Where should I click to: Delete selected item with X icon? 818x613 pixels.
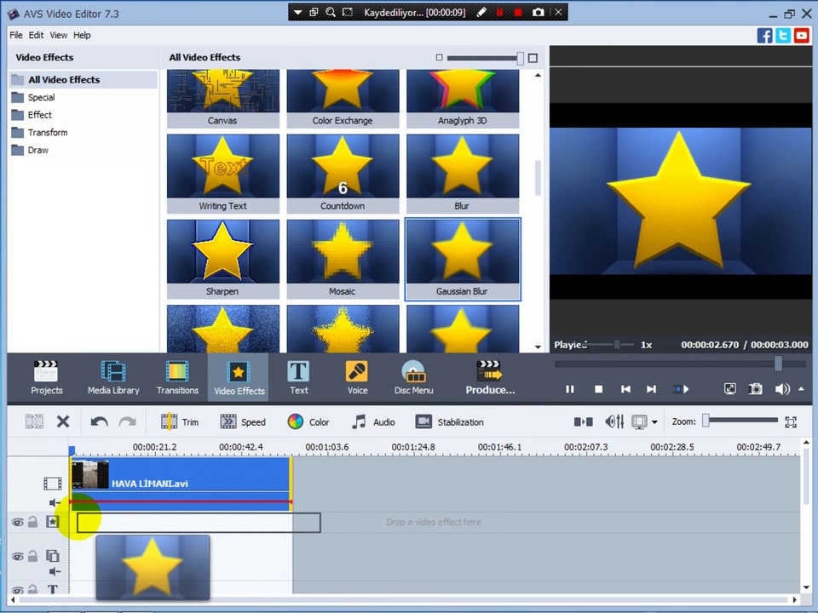point(63,421)
